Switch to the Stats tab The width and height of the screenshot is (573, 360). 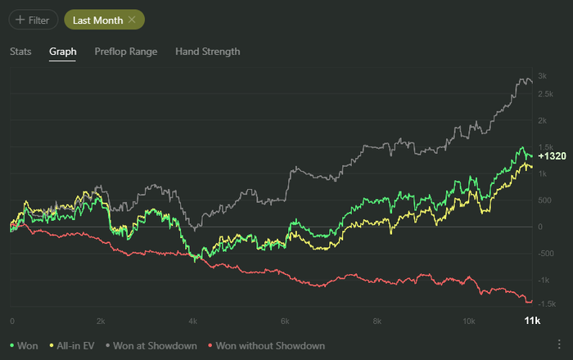(x=20, y=52)
